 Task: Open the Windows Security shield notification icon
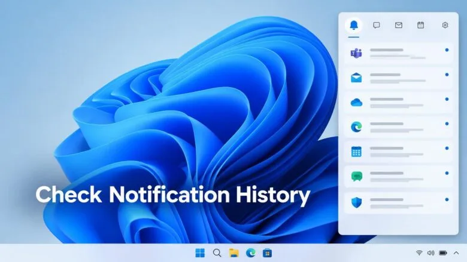[x=356, y=202]
